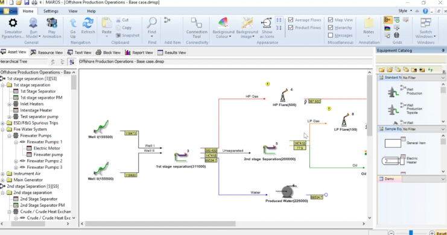This screenshot has height=235, width=447.
Task: Start Play Animation from ribbon
Action: pos(52,23)
